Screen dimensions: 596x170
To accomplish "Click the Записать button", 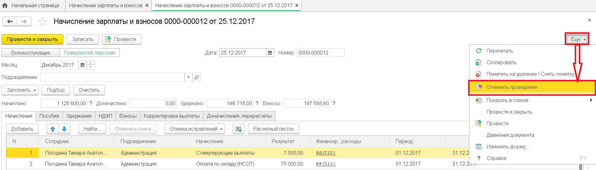I will coord(83,39).
